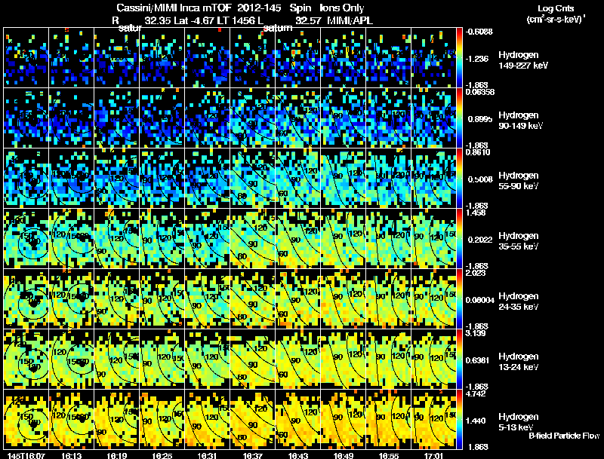The width and height of the screenshot is (604, 459).
Task: Click the -1.236 colorbar midpoint value
Action: [477, 59]
